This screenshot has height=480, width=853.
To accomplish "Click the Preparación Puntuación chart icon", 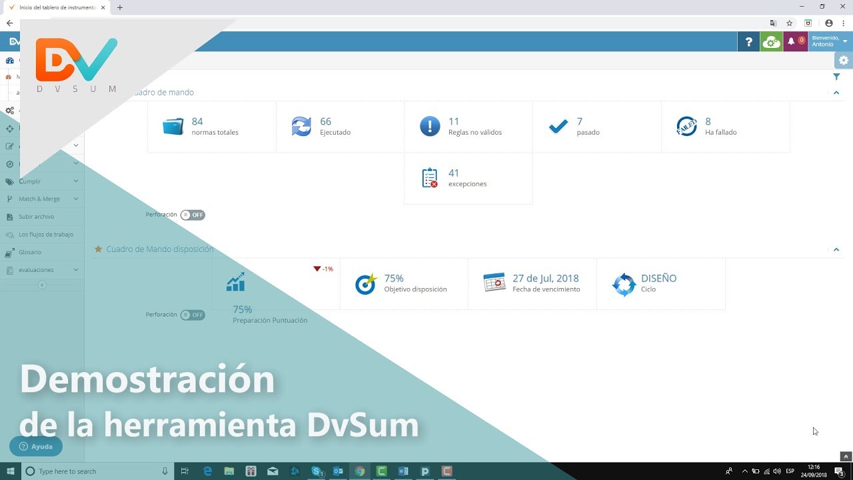I will point(236,281).
